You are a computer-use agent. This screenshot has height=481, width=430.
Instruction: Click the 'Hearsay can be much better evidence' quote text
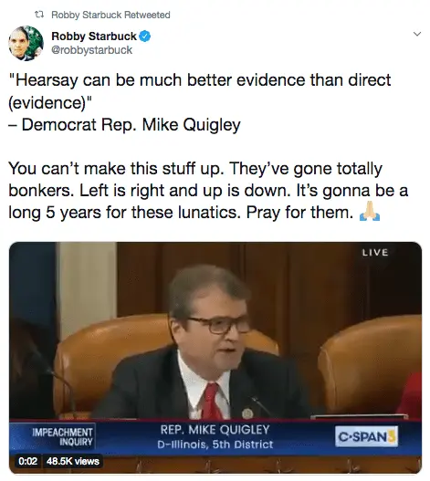pos(200,91)
